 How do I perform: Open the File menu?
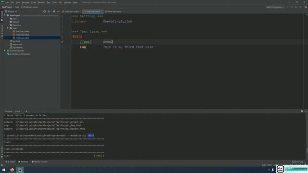[7, 2]
